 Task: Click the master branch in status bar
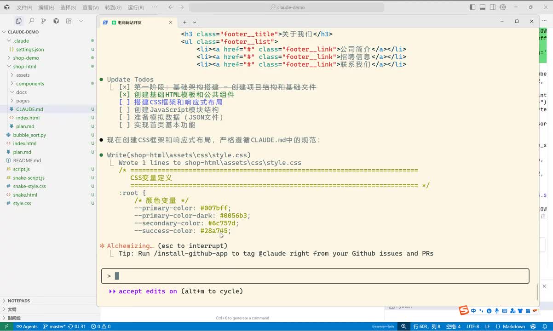coord(54,326)
